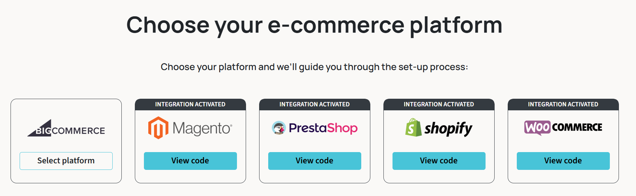Open View code for Magento
This screenshot has width=636, height=196.
pos(190,161)
